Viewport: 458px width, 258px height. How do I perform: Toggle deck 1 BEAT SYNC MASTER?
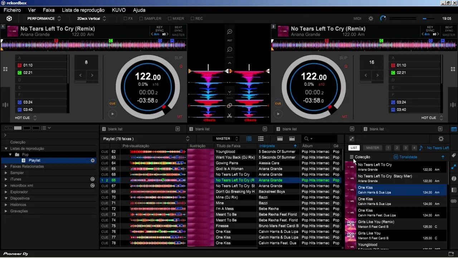(x=178, y=31)
